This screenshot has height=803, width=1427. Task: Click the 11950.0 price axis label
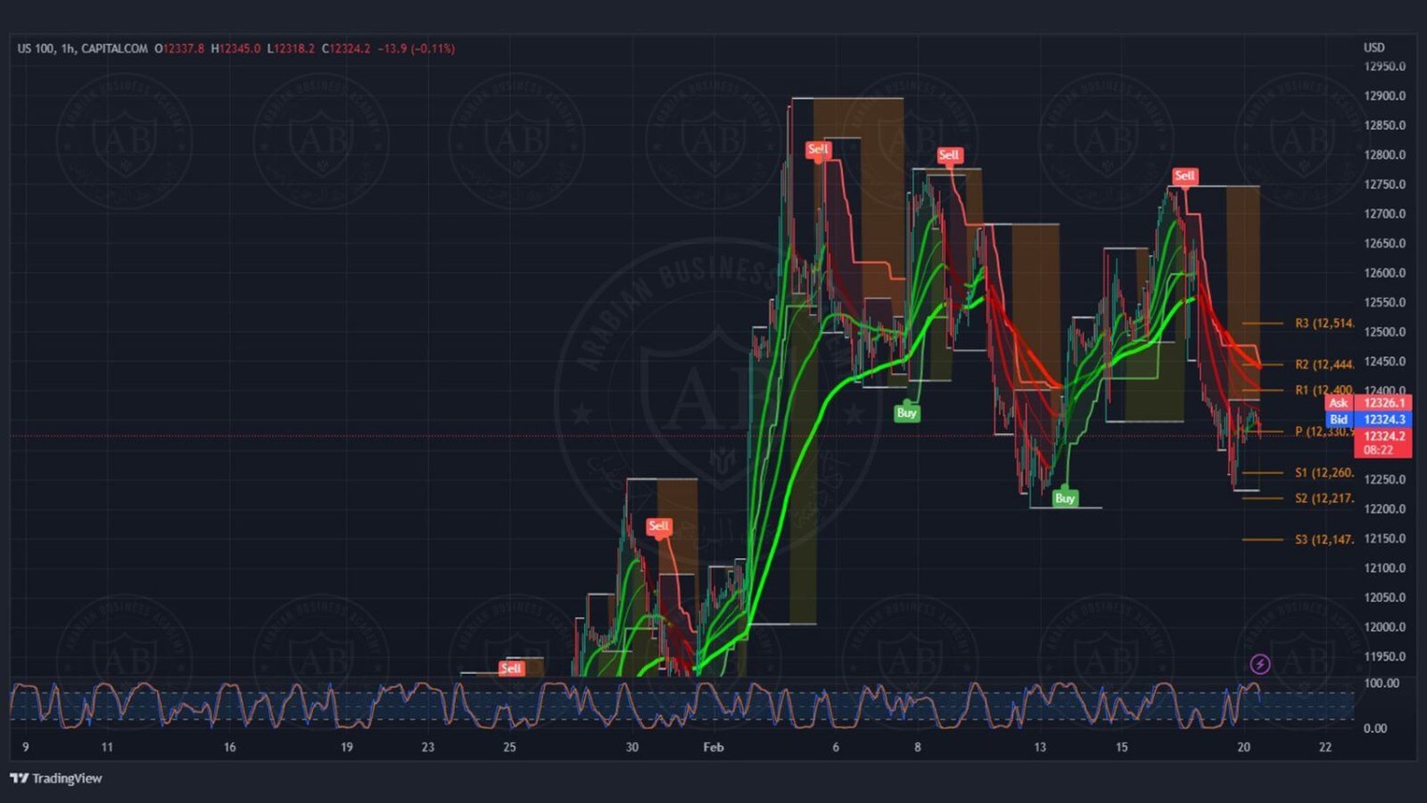pyautogui.click(x=1385, y=656)
